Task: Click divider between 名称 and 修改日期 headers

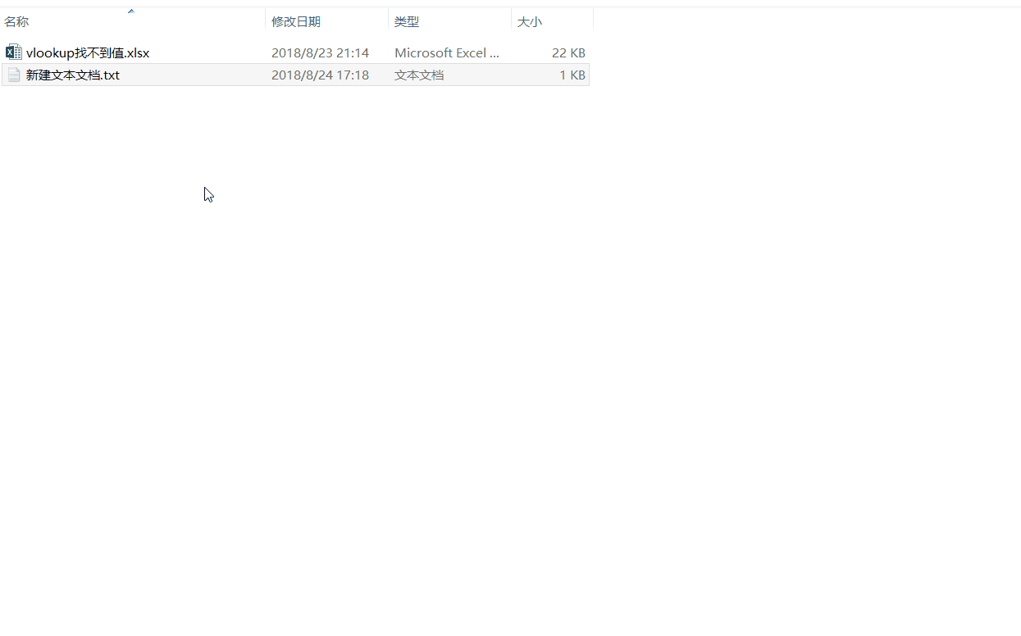Action: point(265,21)
